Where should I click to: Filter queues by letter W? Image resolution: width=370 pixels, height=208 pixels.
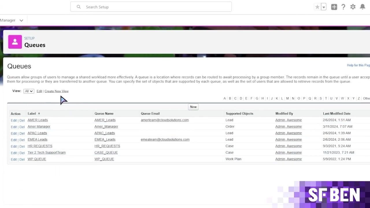pos(342,99)
